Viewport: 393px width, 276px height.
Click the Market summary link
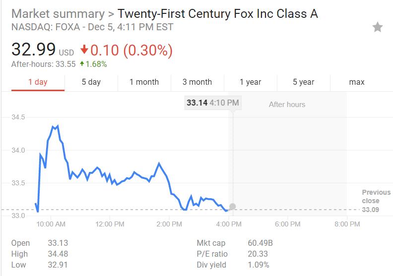point(58,13)
